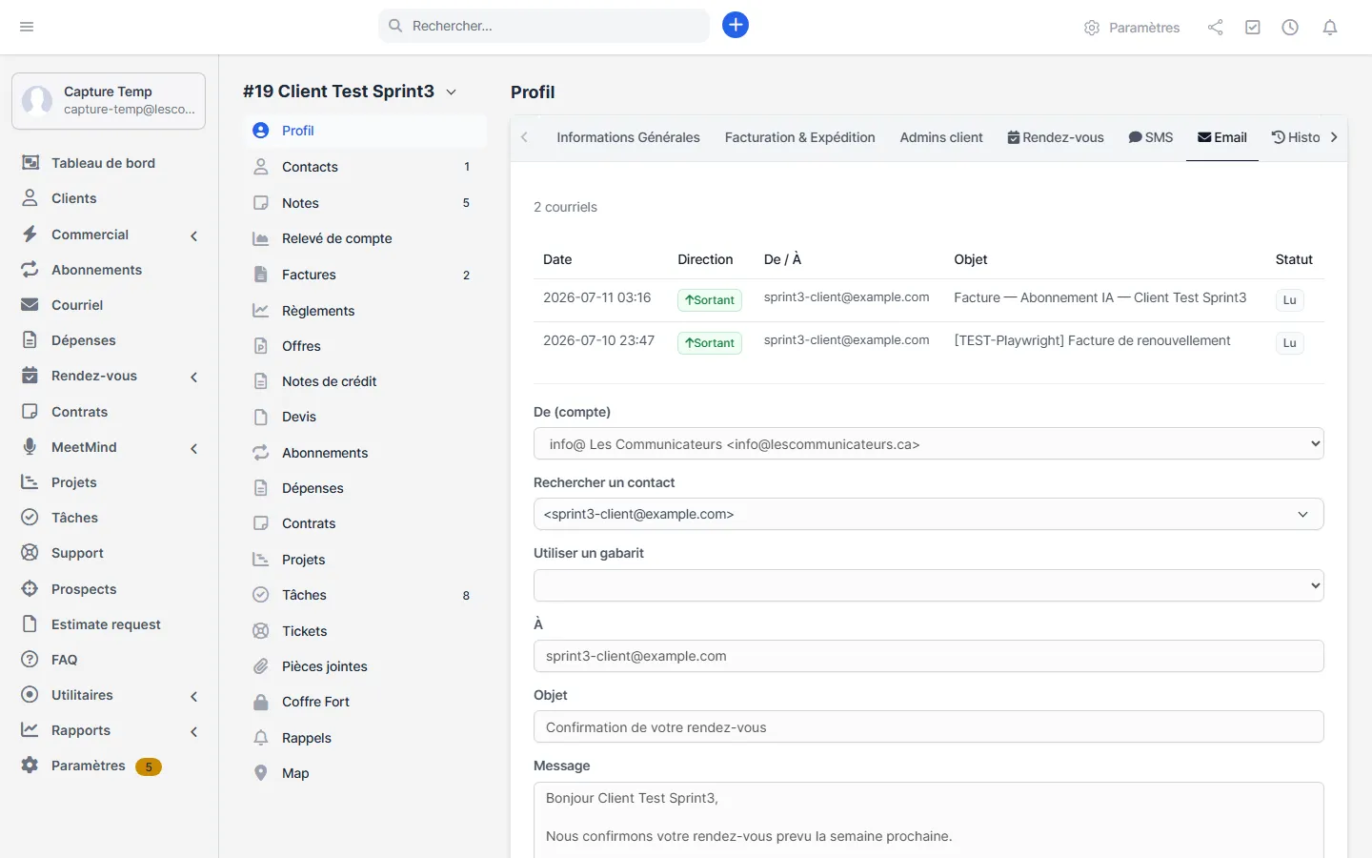This screenshot has width=1372, height=858.
Task: Click the FAQ question mark icon
Action: pos(30,660)
